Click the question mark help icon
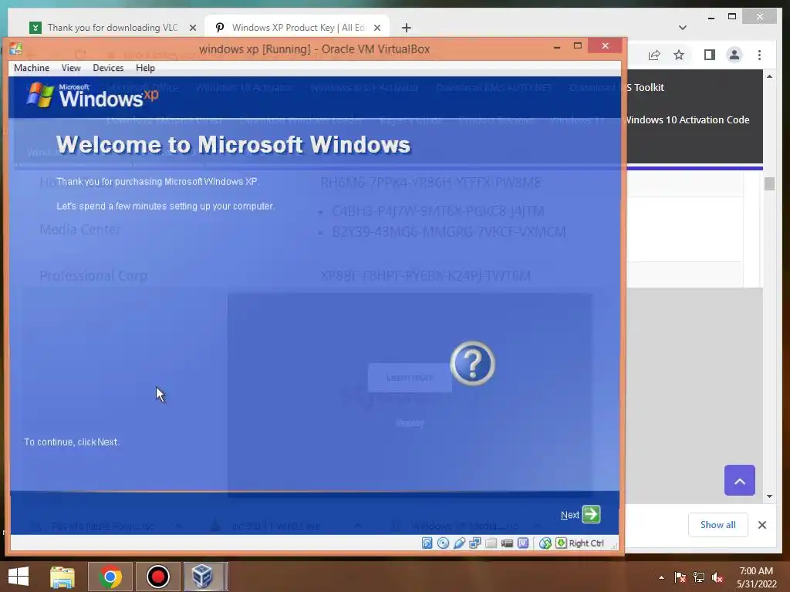Screen dimensions: 790x592 click(472, 364)
